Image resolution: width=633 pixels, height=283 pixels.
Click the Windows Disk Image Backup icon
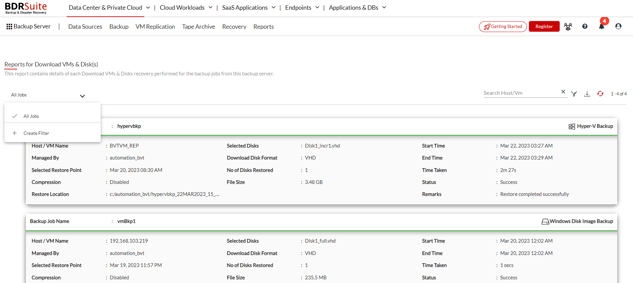coord(545,222)
